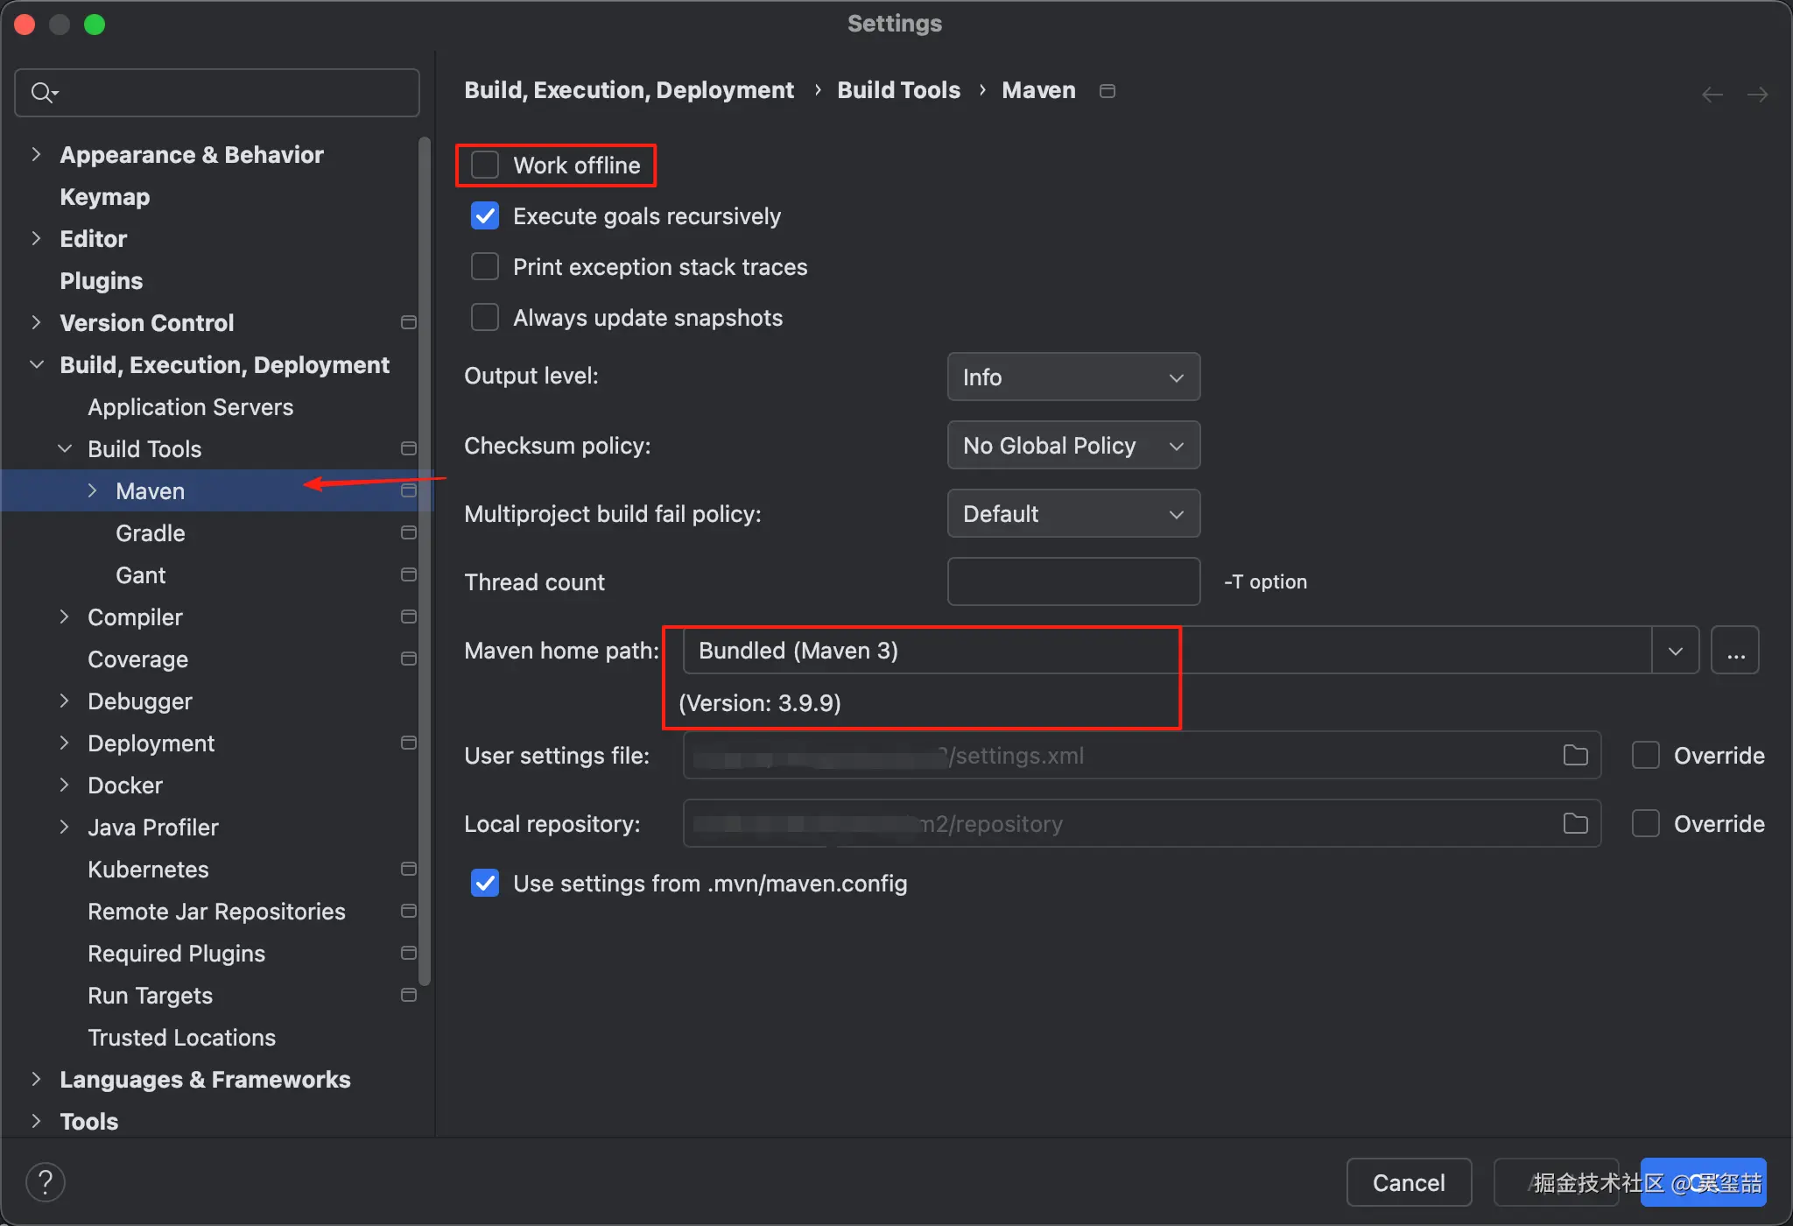
Task: Toggle Override for User settings file
Action: click(x=1646, y=755)
